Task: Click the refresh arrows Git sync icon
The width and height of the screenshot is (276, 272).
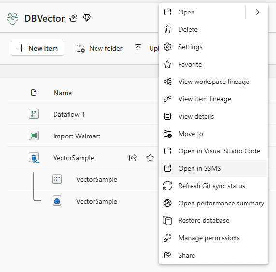Action: point(167,186)
